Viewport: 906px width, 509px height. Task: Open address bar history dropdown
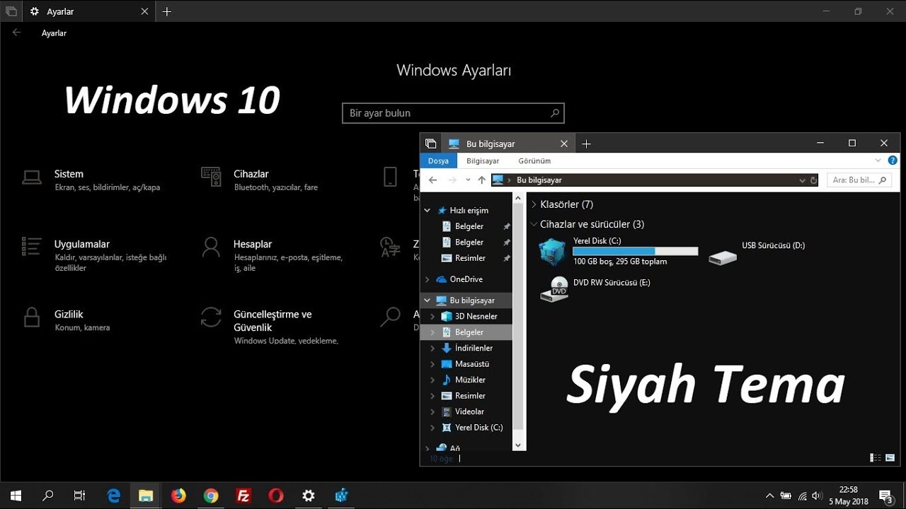tap(802, 180)
